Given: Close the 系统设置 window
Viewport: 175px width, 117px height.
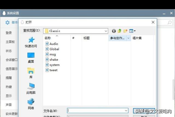Looking at the screenshot, I should pyautogui.click(x=171, y=13).
